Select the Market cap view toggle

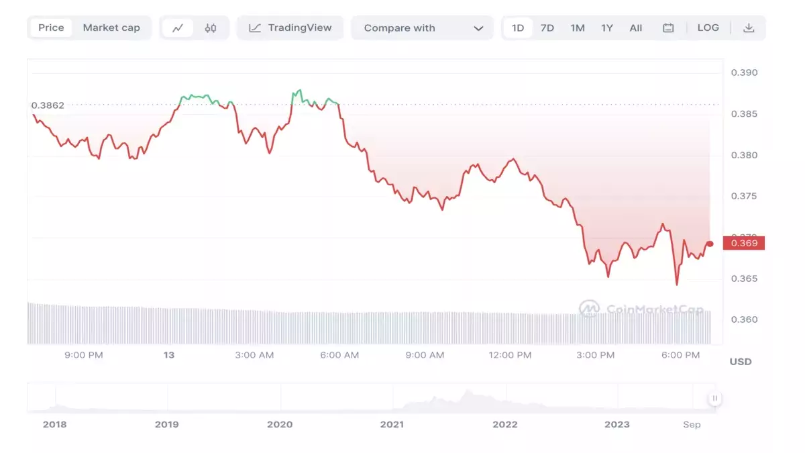tap(111, 28)
